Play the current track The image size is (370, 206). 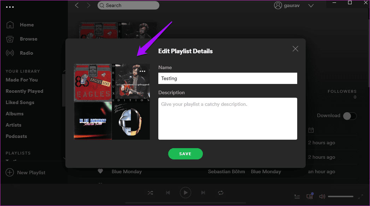click(x=186, y=193)
